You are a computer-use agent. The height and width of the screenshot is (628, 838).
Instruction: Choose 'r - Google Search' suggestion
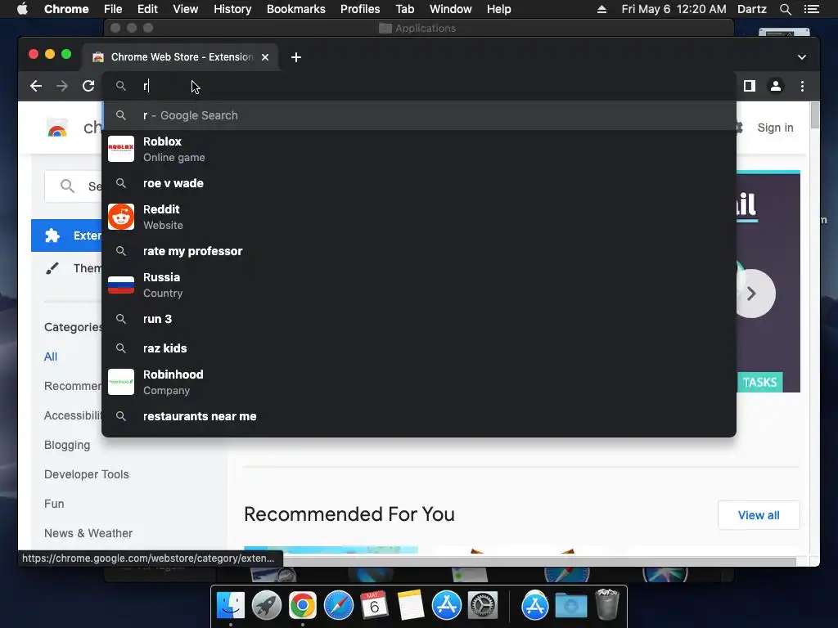tap(419, 115)
